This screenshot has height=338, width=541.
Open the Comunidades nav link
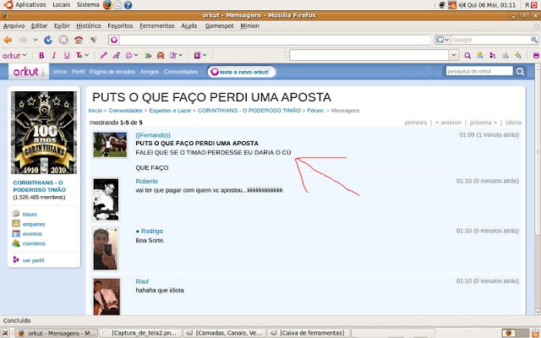(181, 72)
